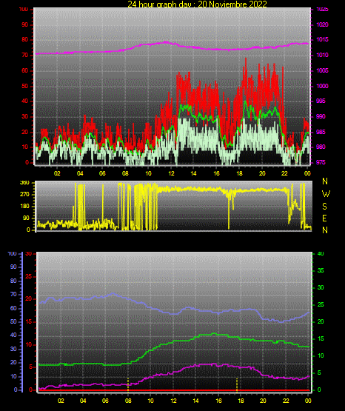Click compass letter W beside the wind direction graph
The height and width of the screenshot is (411, 345).
326,194
